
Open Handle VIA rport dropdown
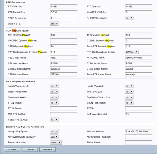tap(129, 86)
